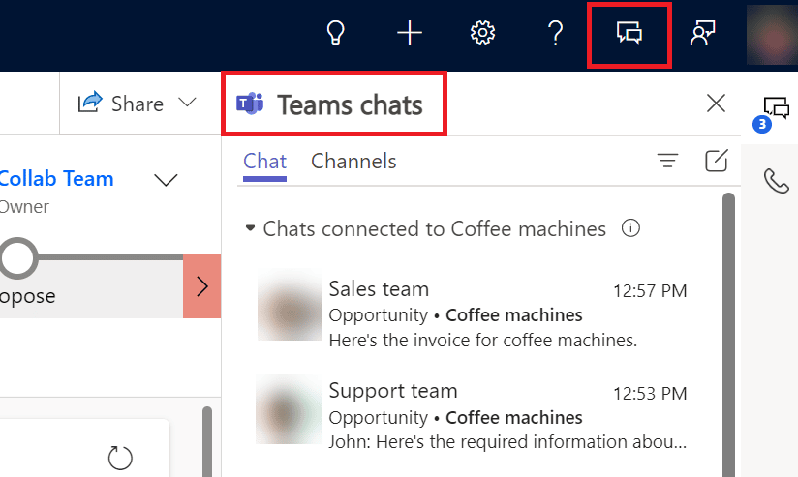The height and width of the screenshot is (477, 798).
Task: Click the plus quick create icon
Action: 410,33
